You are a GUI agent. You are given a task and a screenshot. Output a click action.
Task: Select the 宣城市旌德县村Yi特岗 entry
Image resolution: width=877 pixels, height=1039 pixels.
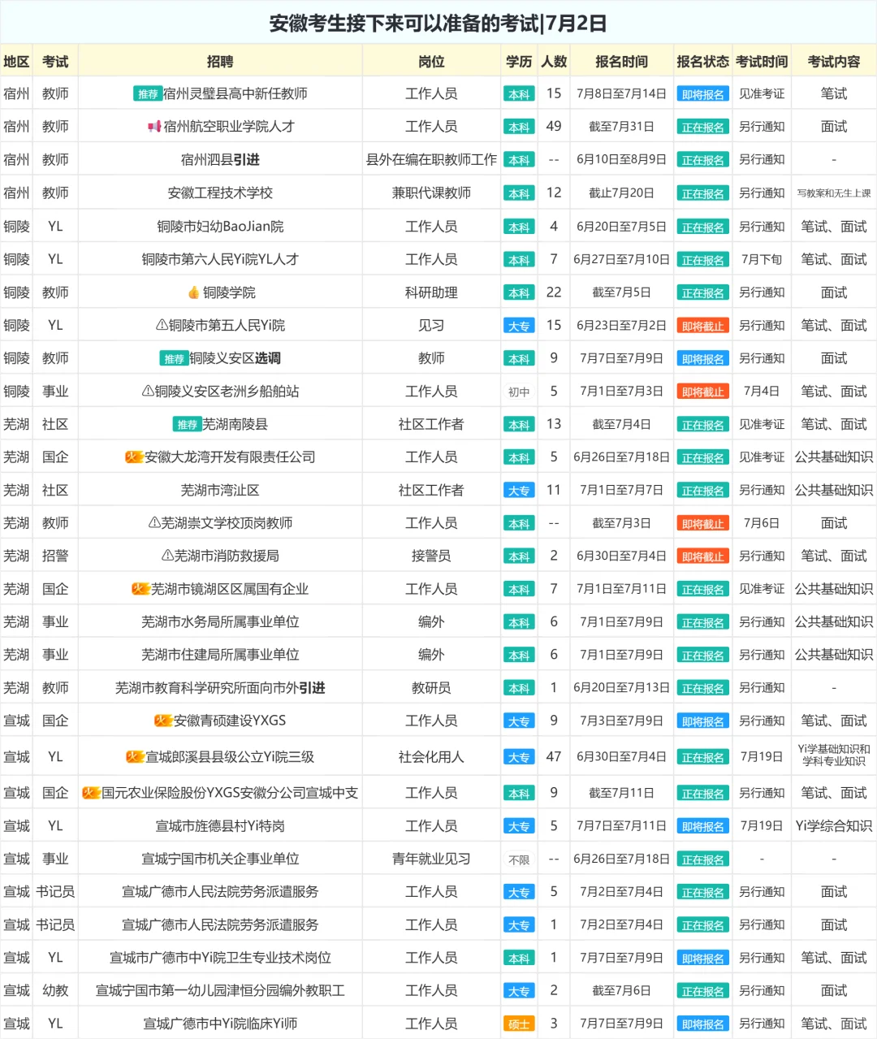pos(220,826)
